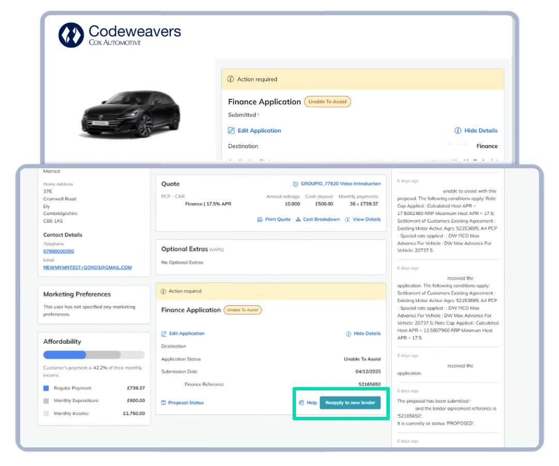
Task: Click the Help icon beside Reapply button
Action: pos(302,403)
